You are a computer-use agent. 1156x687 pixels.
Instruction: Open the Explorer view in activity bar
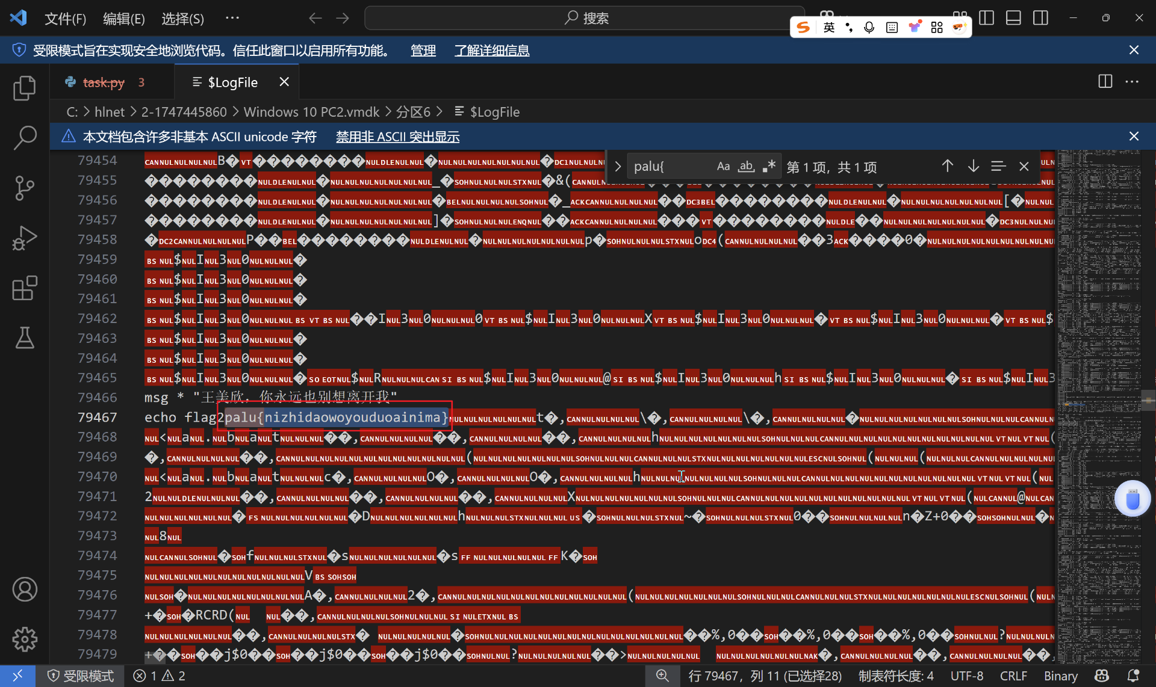coord(25,88)
